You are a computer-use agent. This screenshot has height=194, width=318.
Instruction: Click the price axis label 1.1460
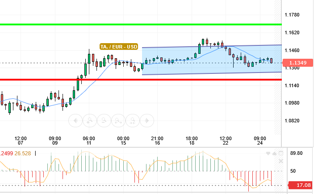(x=292, y=50)
